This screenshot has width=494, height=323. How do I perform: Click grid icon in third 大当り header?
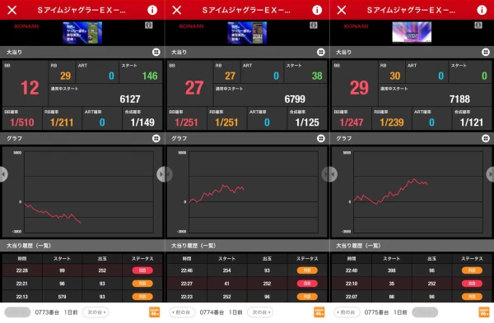click(x=486, y=53)
